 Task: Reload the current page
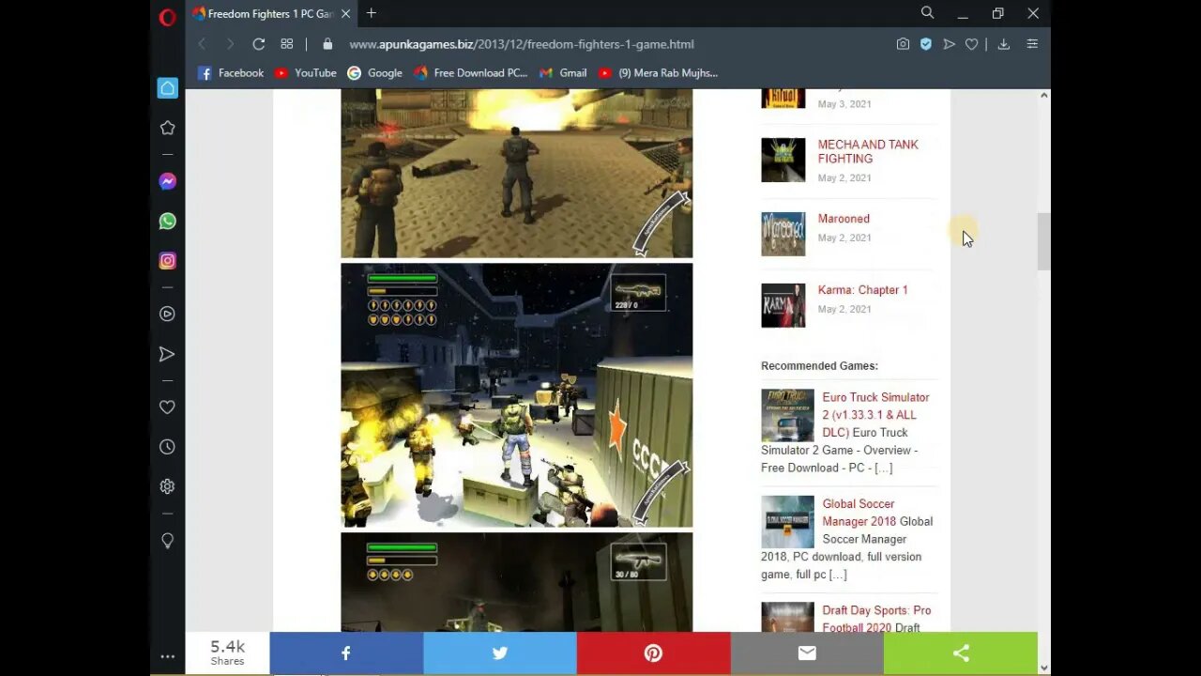259,44
